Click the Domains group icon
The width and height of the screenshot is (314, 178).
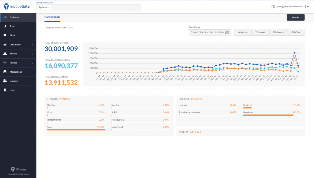pos(5,81)
